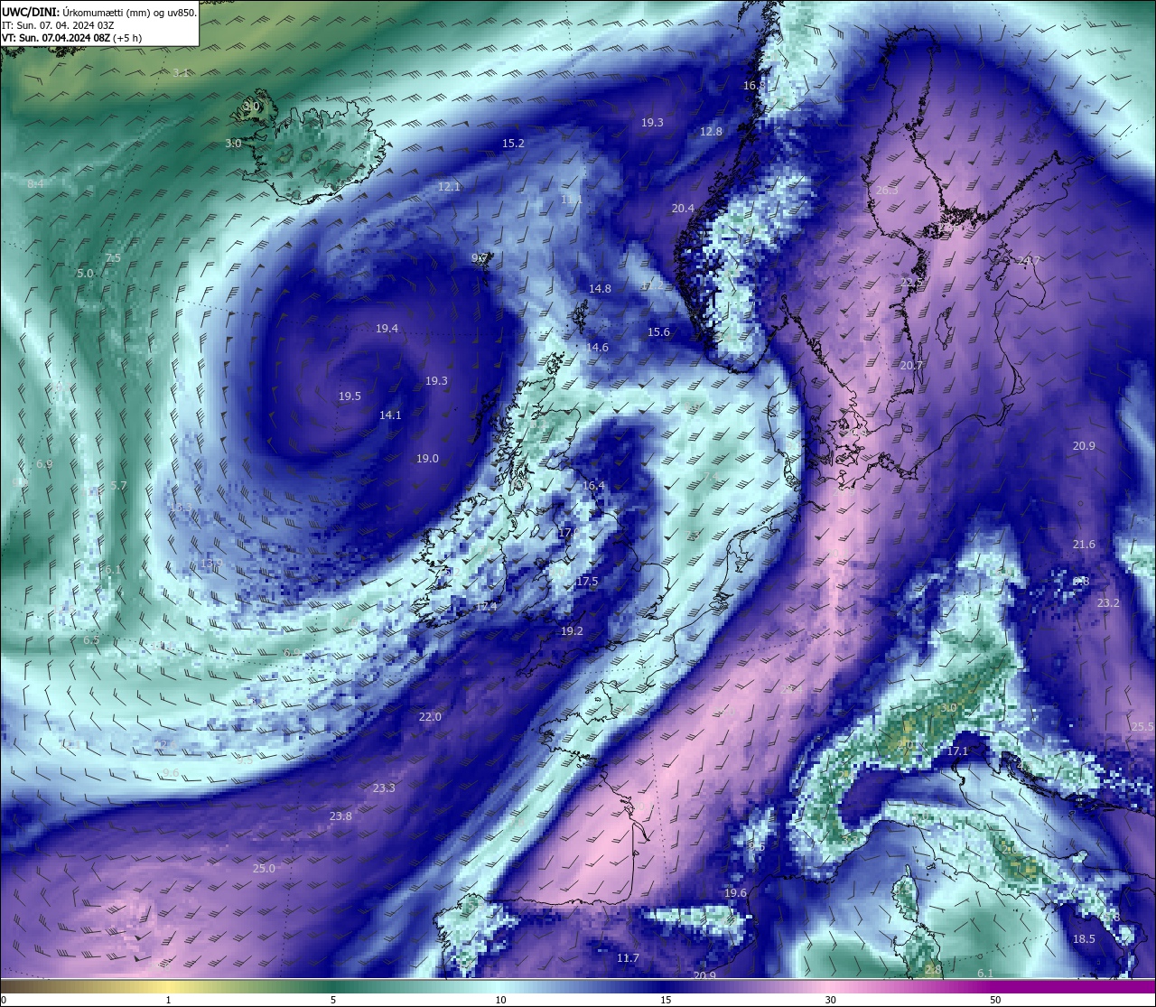This screenshot has height=1007, width=1156.
Task: Select the 21.6 value label
Action: click(x=1084, y=545)
